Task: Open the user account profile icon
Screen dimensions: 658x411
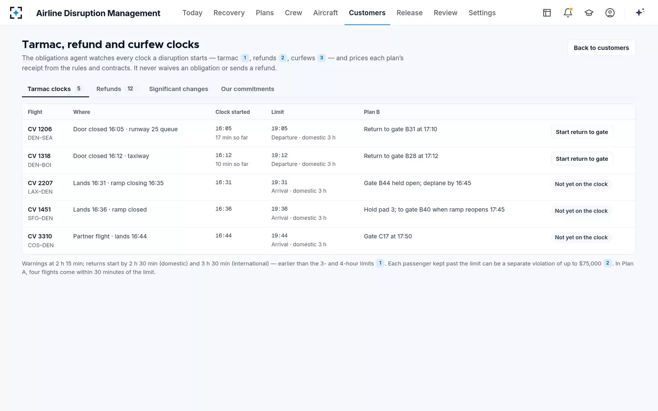Action: pyautogui.click(x=610, y=13)
